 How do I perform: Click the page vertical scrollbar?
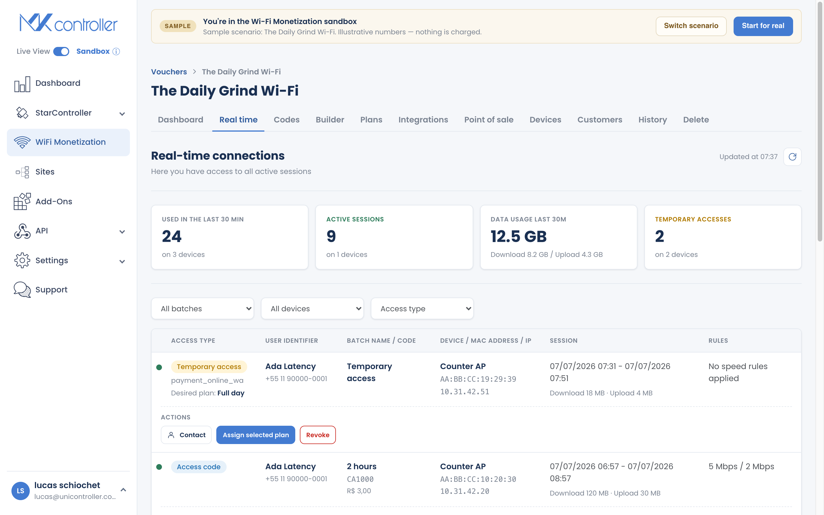pos(820,122)
